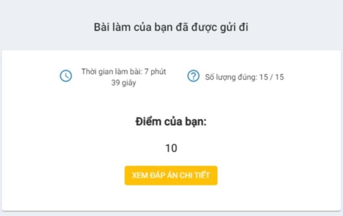343x216 pixels.
Task: Click the word "bạn:" in the score label
Action: click(196, 122)
